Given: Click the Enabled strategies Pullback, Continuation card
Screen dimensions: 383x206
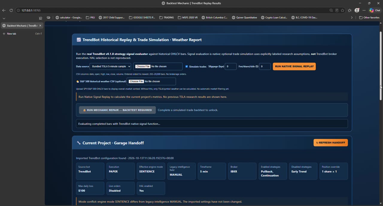Looking at the screenshot, I should [x=273, y=171].
